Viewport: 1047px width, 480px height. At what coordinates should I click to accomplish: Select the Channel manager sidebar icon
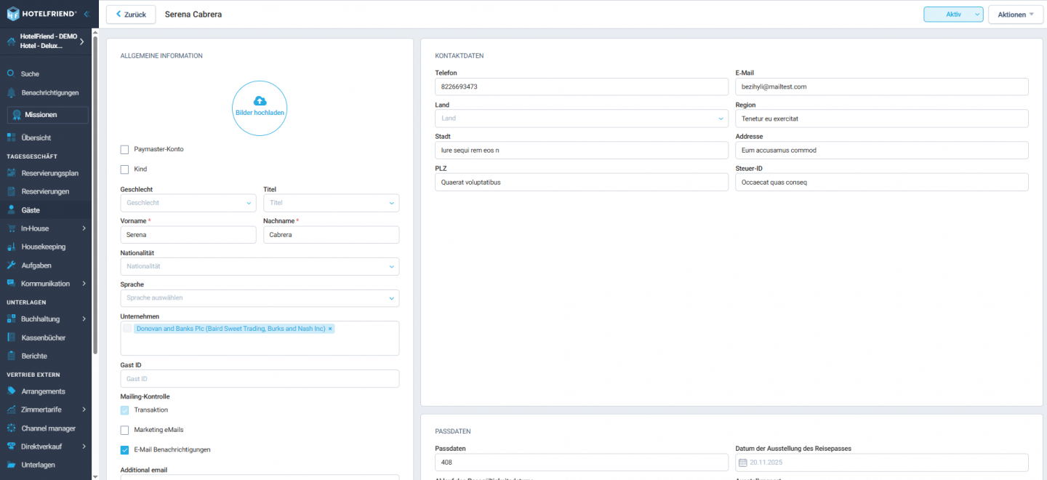click(10, 428)
